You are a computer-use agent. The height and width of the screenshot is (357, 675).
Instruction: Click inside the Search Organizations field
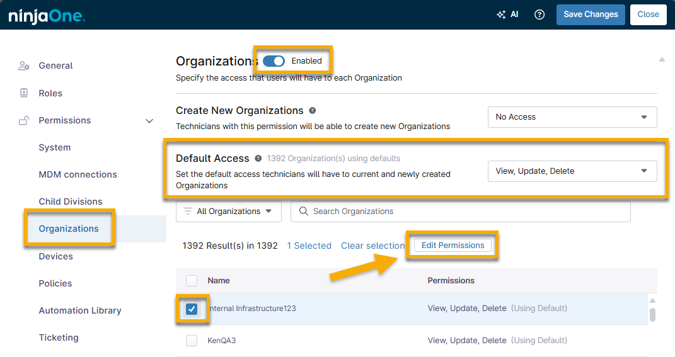(x=466, y=212)
